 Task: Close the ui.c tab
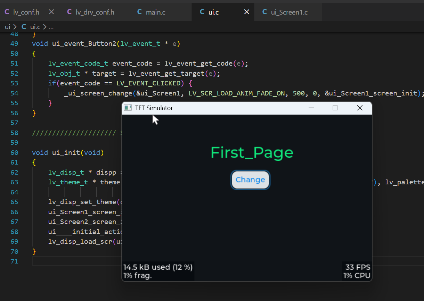pyautogui.click(x=247, y=12)
